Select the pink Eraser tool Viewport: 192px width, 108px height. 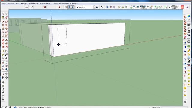click(x=7, y=17)
